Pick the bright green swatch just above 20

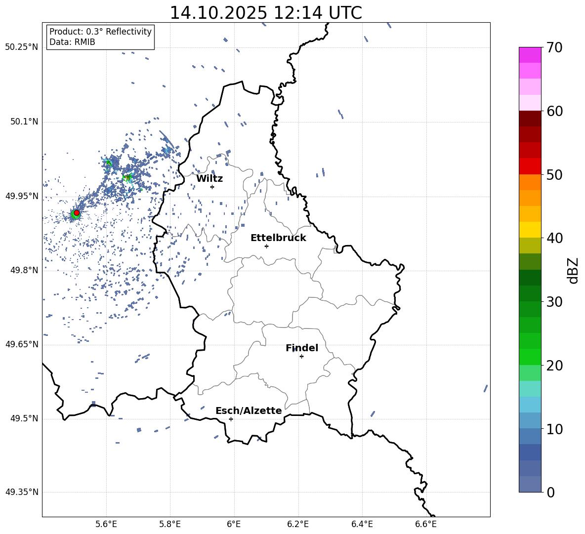(x=530, y=357)
